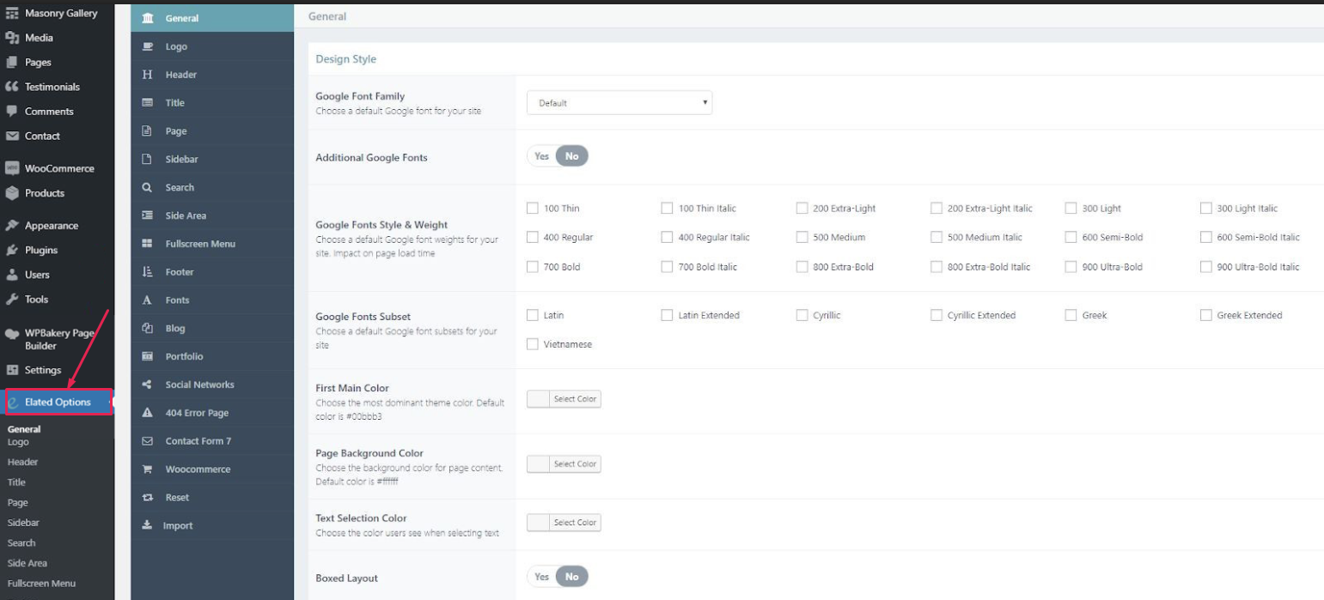1324x600 pixels.
Task: Click the Fullscreen Menu grid icon
Action: [x=147, y=244]
